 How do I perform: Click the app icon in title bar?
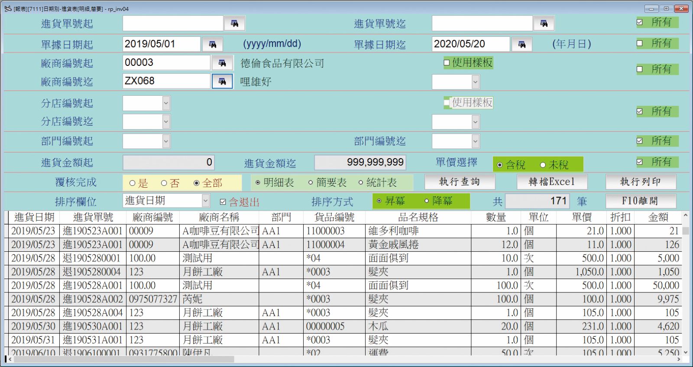coord(8,8)
